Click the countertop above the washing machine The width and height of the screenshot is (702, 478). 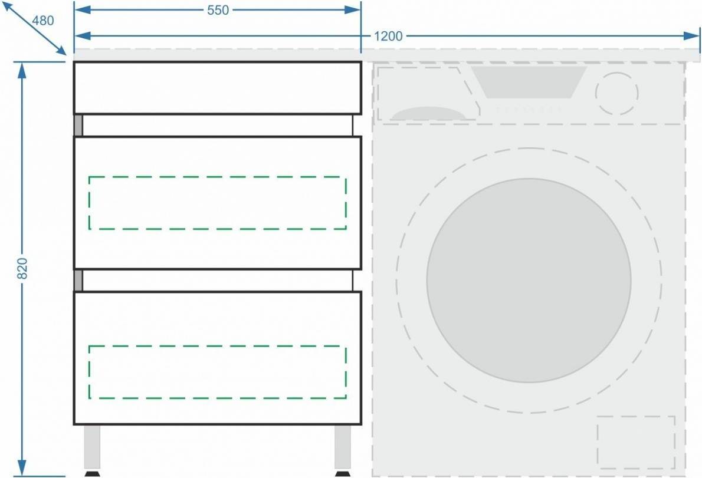point(529,55)
